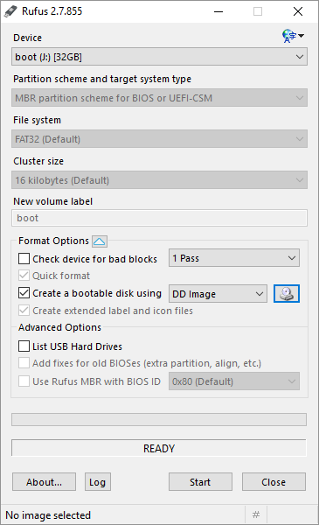
Task: Open the Partition scheme dropdown
Action: (x=159, y=98)
